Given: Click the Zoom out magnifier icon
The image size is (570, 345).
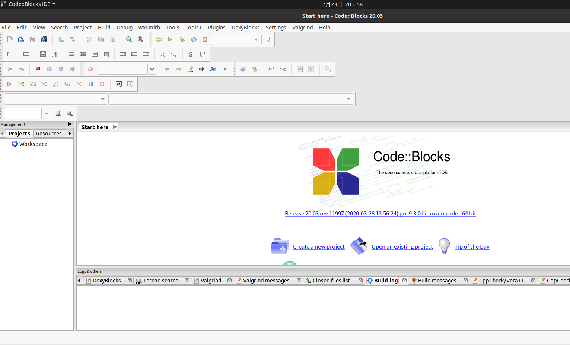Looking at the screenshot, I should pyautogui.click(x=174, y=54).
